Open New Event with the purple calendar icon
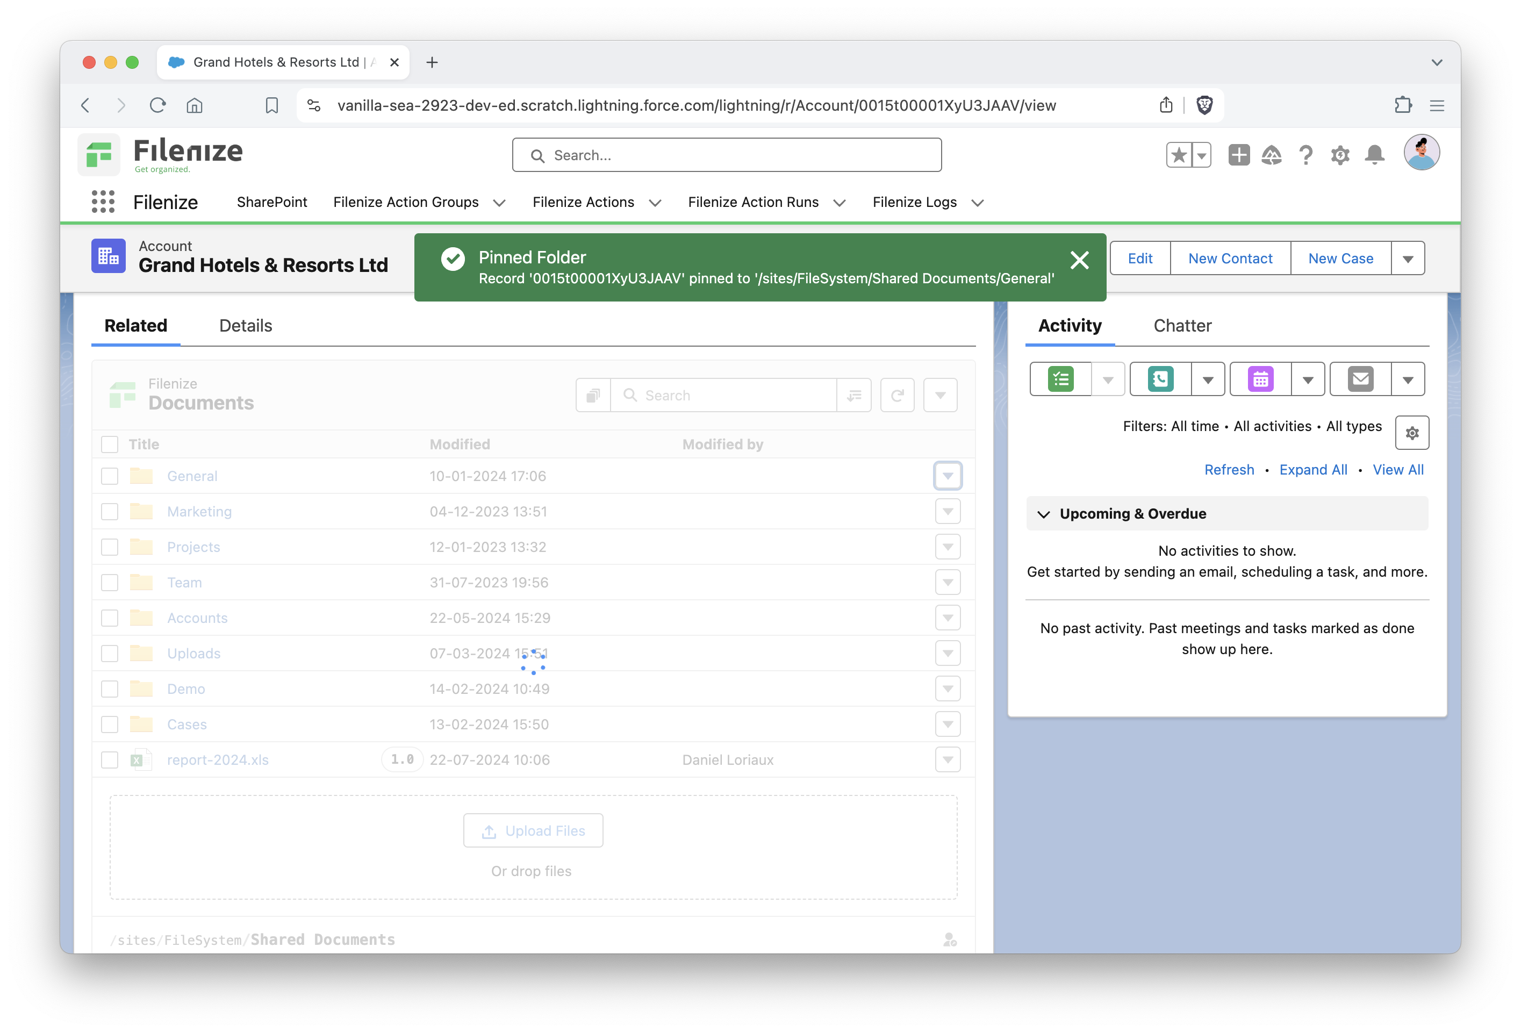Image resolution: width=1521 pixels, height=1033 pixels. coord(1260,378)
